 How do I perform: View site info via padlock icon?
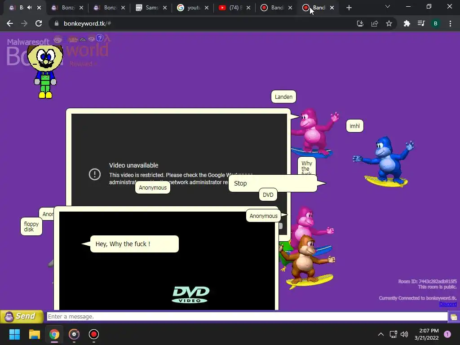pos(57,23)
